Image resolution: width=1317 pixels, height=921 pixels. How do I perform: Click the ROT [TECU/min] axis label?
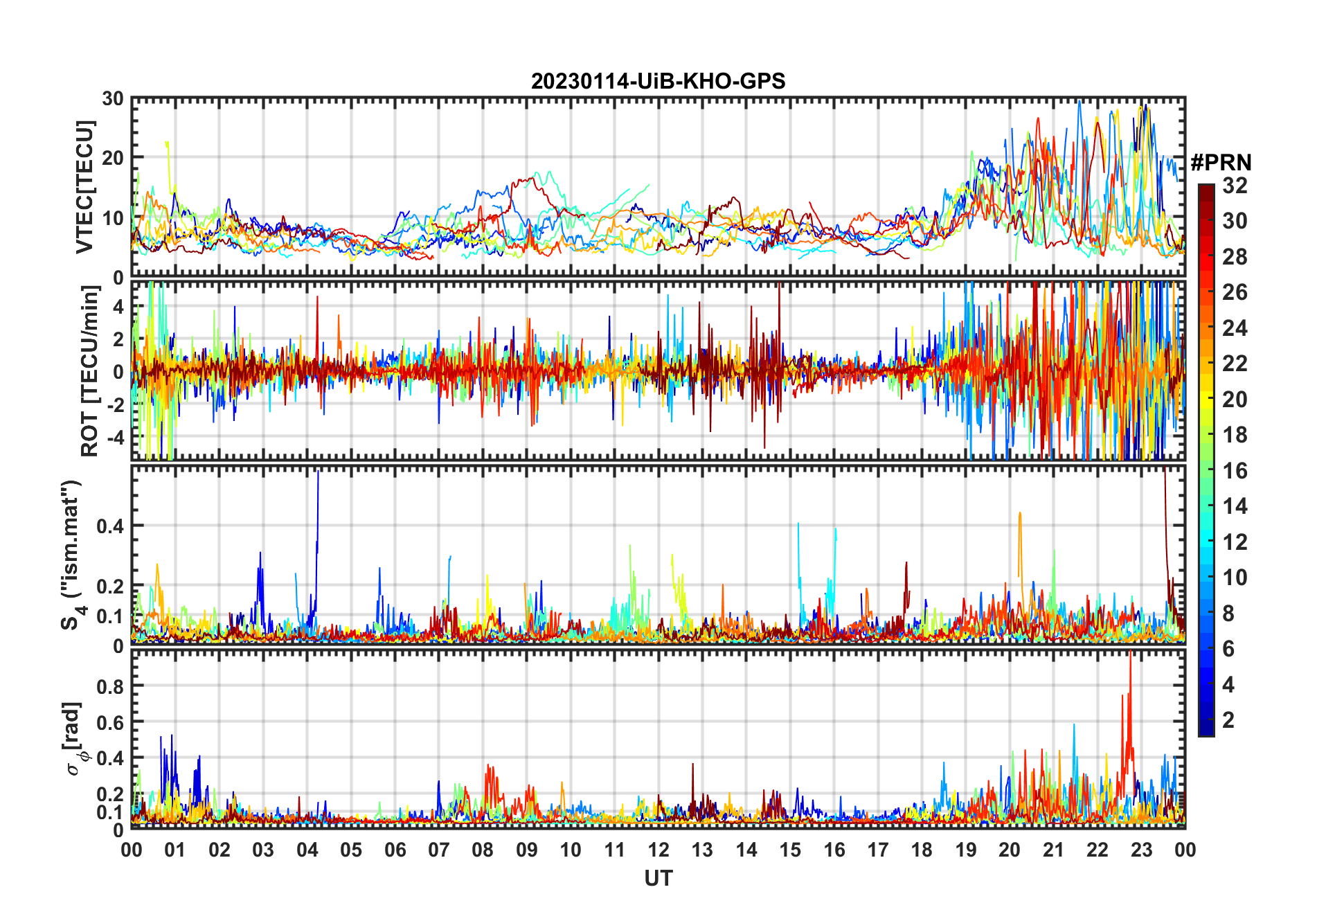(90, 371)
